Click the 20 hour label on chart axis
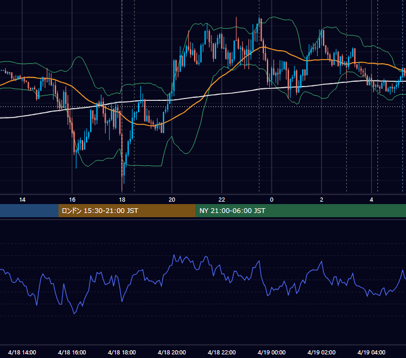The width and height of the screenshot is (406, 358). click(172, 200)
